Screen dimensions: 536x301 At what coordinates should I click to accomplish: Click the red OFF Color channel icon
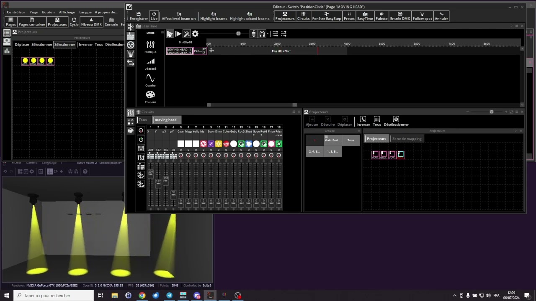point(226,144)
